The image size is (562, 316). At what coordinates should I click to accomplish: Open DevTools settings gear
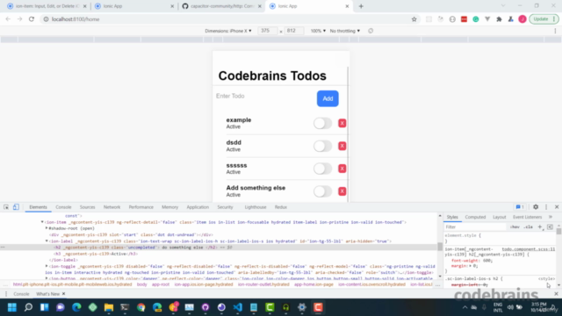536,207
